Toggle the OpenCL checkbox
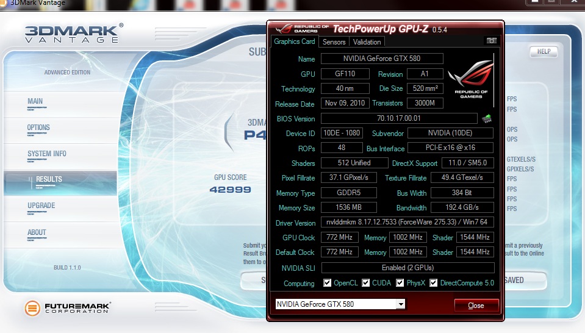The image size is (585, 333). [327, 282]
